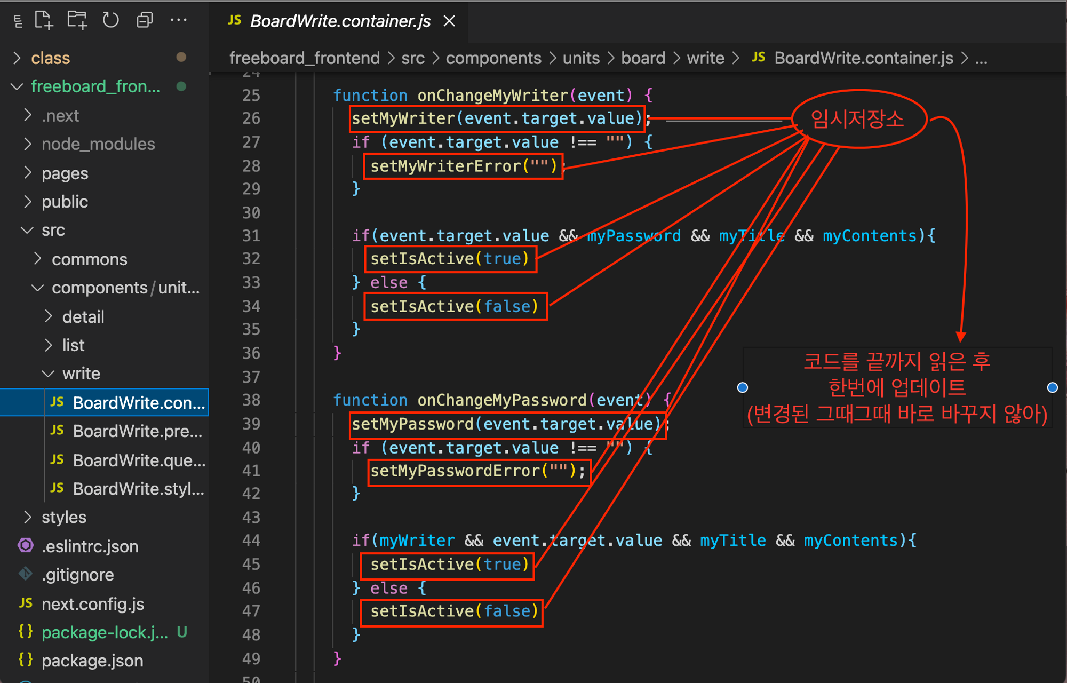
Task: Open BoardWrite.presenter.js file in tree
Action: click(137, 431)
